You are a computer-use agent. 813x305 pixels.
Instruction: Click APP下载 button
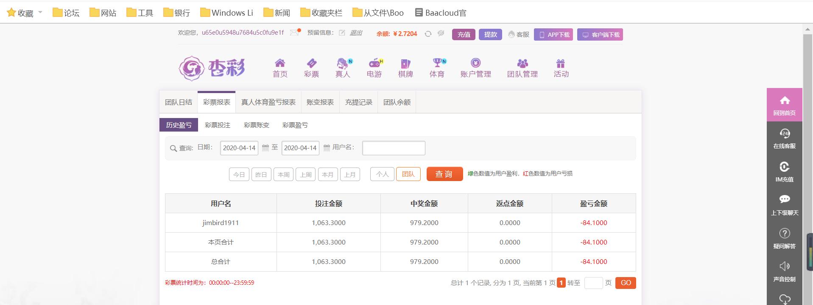coord(553,34)
